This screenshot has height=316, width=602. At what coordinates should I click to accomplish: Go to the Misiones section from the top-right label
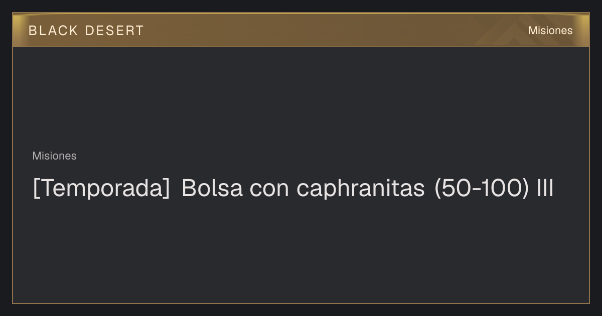click(550, 31)
